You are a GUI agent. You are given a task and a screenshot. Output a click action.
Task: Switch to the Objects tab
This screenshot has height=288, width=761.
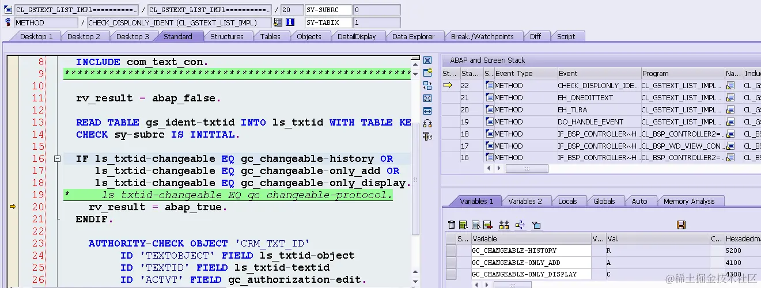click(309, 36)
